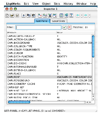The height and width of the screenshot is (114, 102).
Task: Open the Edit menu
Action: coord(26,4)
